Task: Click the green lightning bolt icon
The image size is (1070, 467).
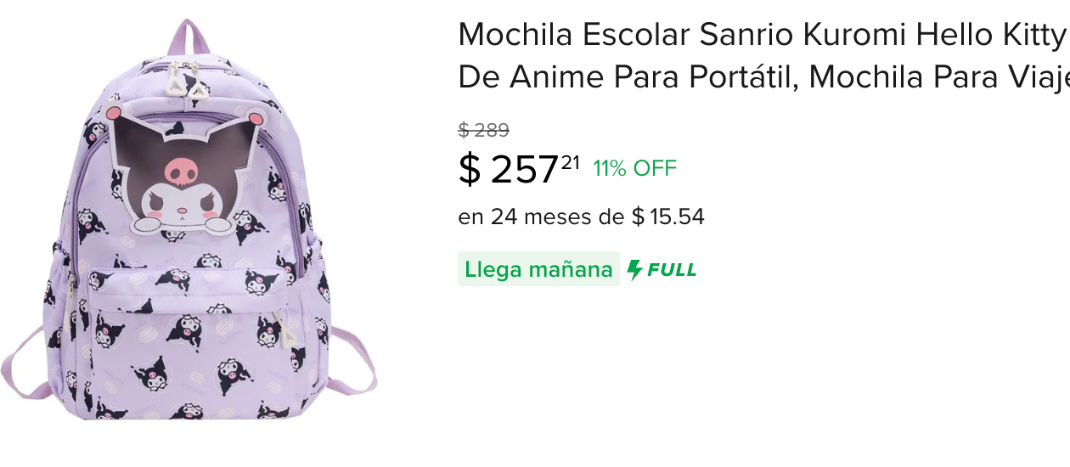Action: pos(634,270)
